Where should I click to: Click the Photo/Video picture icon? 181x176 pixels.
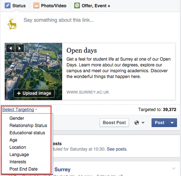click(x=36, y=5)
